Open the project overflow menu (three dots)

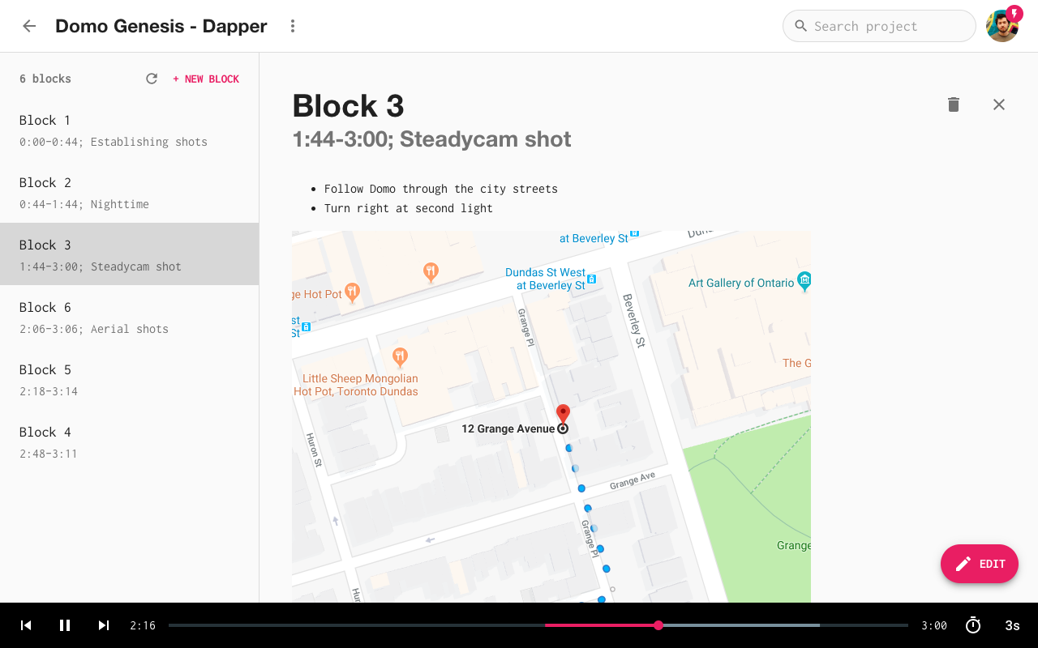point(293,26)
